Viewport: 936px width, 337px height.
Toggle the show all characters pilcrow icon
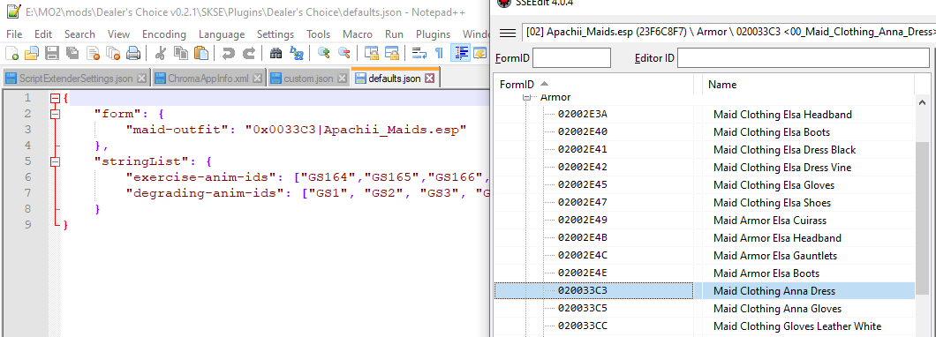440,53
